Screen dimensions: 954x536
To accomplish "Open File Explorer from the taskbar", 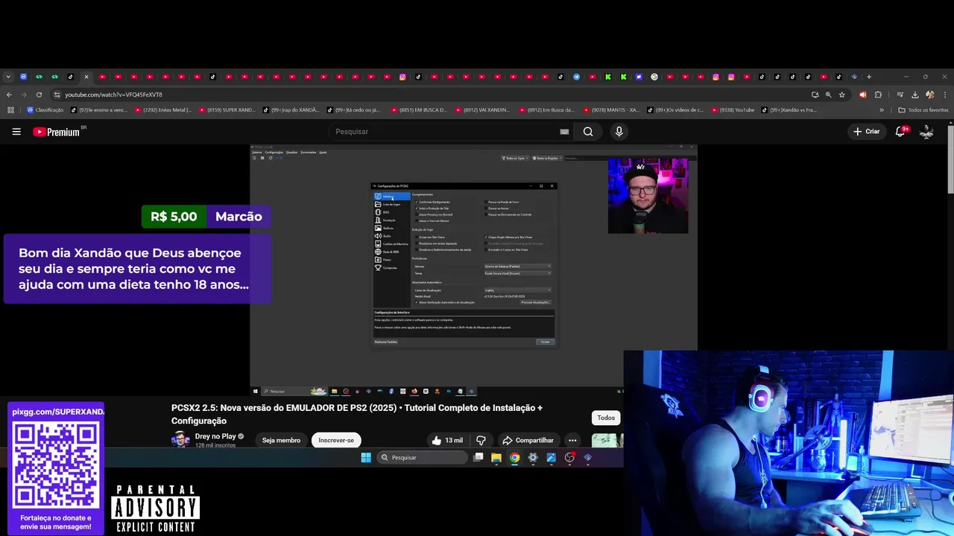I will point(496,458).
